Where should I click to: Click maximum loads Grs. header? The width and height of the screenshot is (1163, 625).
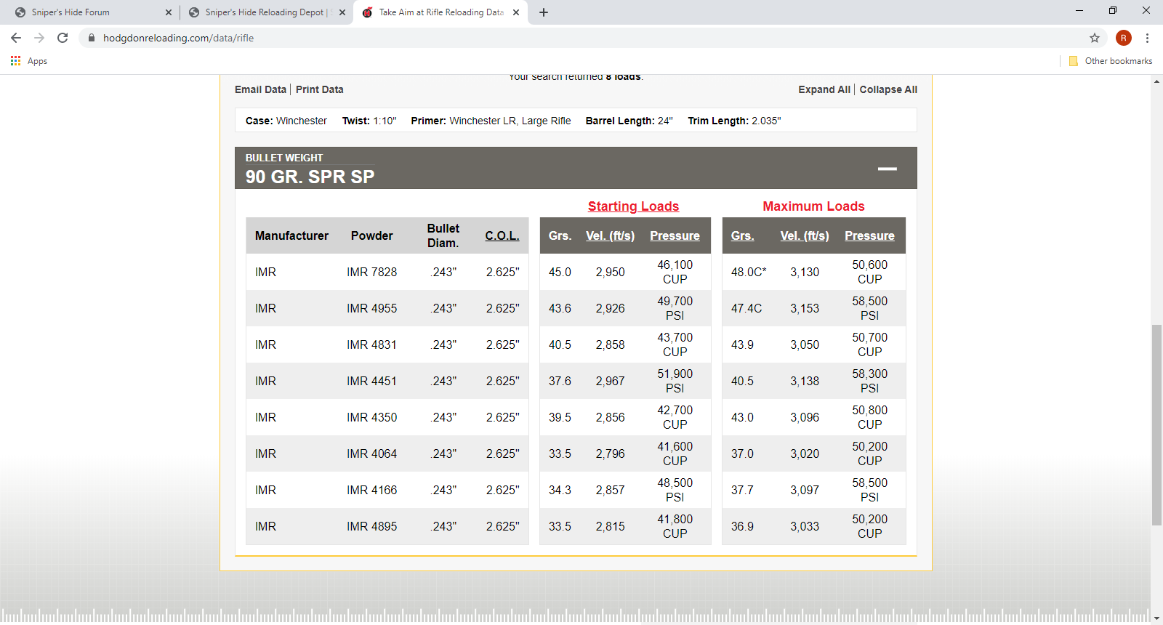[742, 235]
